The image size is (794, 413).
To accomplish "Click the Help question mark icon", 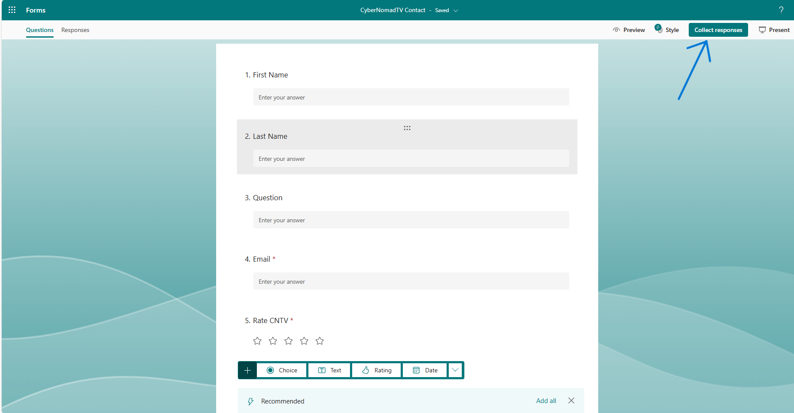I will click(781, 10).
